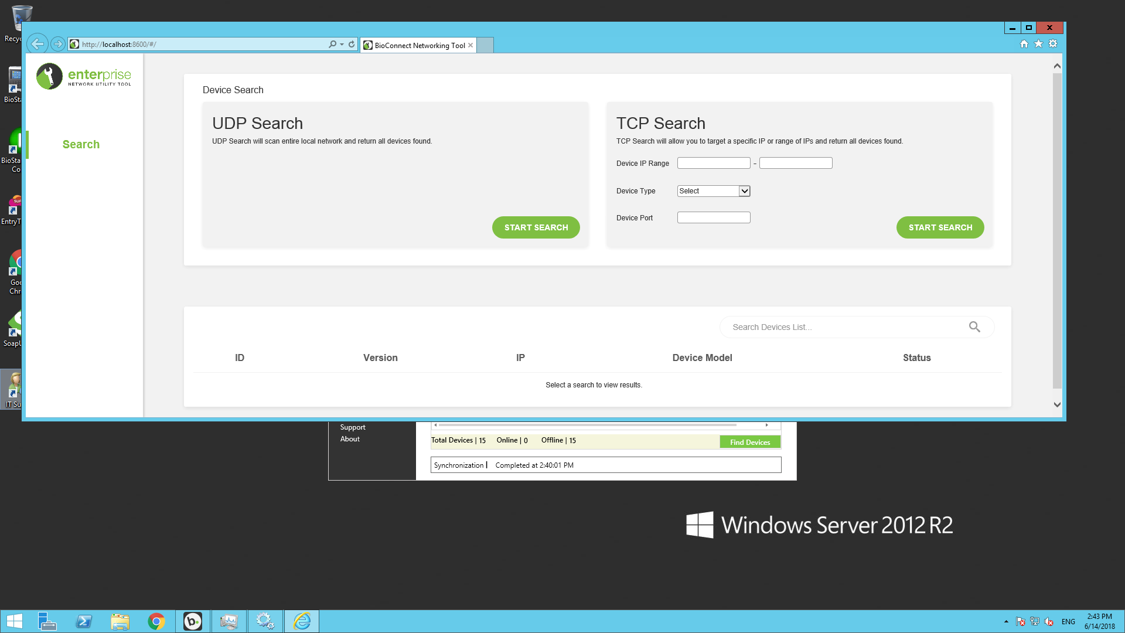This screenshot has width=1125, height=633.
Task: Click the magnifier icon beside Search Devices List
Action: tap(974, 326)
